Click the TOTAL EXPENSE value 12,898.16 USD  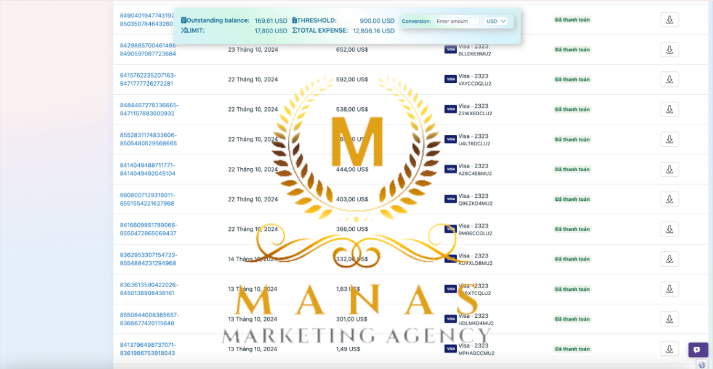[x=374, y=31]
